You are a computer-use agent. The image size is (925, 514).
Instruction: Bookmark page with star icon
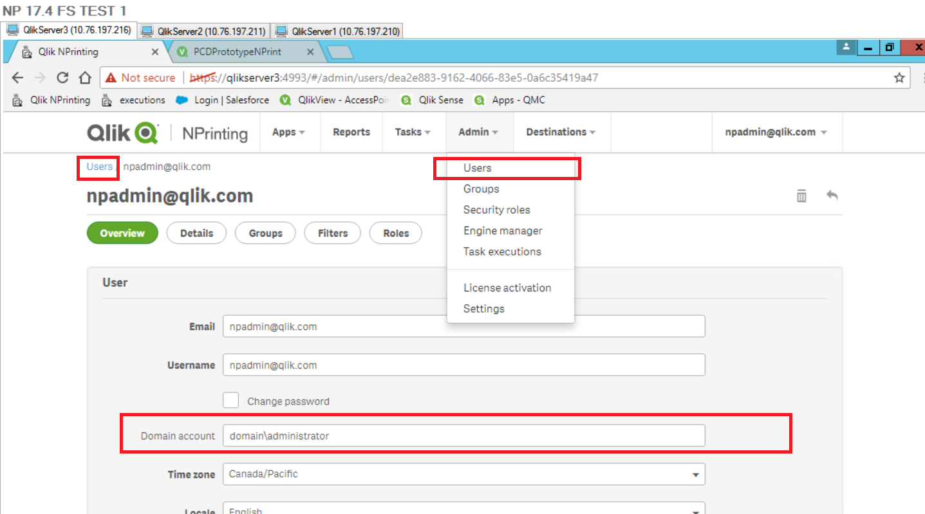click(x=899, y=78)
